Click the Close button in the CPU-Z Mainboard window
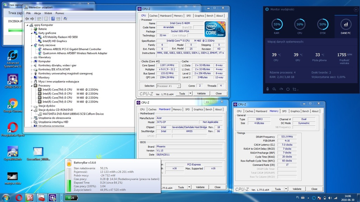360x202 pixels. point(217,187)
